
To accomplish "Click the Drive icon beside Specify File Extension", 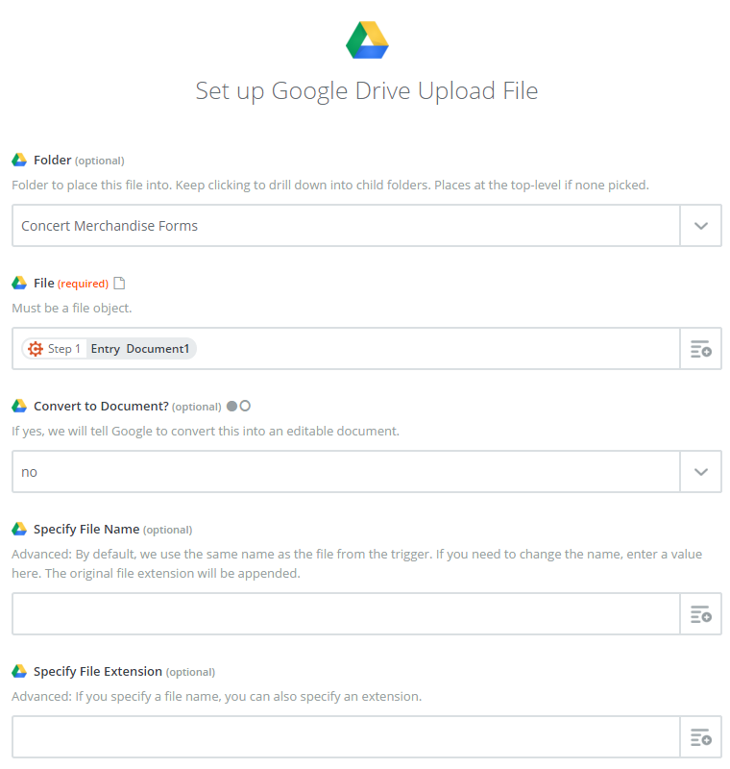I will tap(19, 671).
